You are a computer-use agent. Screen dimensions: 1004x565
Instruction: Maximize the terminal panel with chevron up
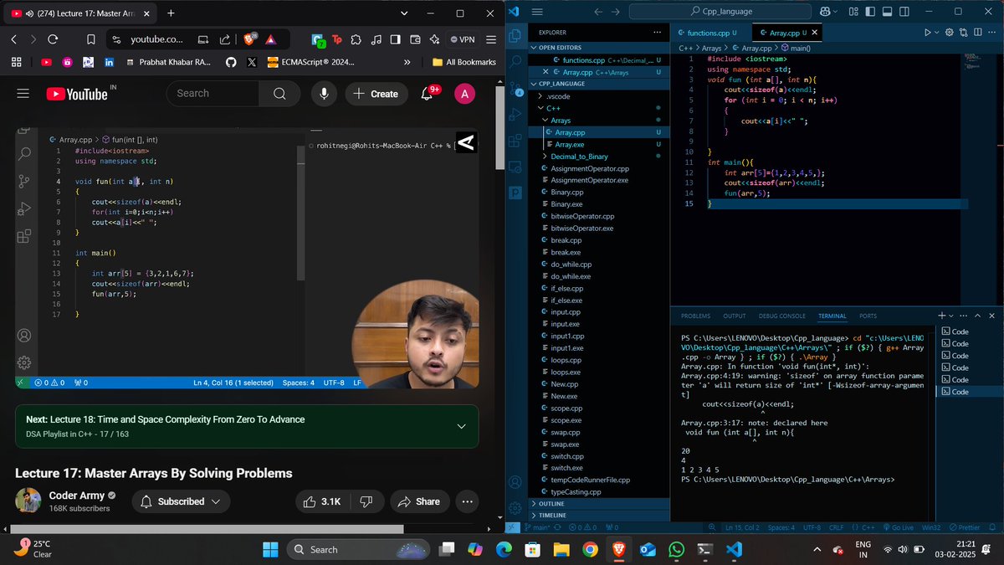(x=978, y=316)
